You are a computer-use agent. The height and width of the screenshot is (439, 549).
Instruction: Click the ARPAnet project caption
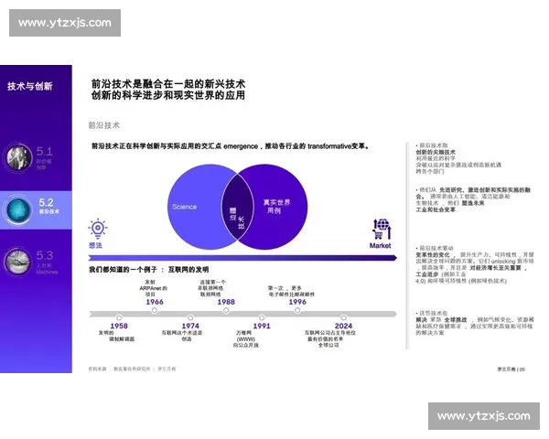point(153,288)
